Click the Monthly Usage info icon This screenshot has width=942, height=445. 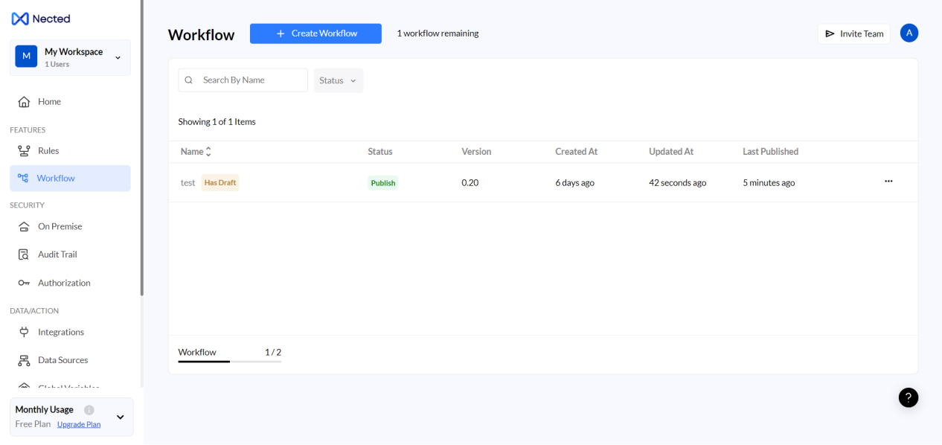[89, 410]
